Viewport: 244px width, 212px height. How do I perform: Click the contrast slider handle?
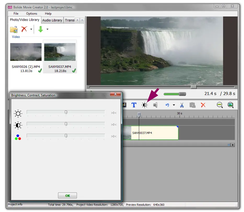pos(66,124)
